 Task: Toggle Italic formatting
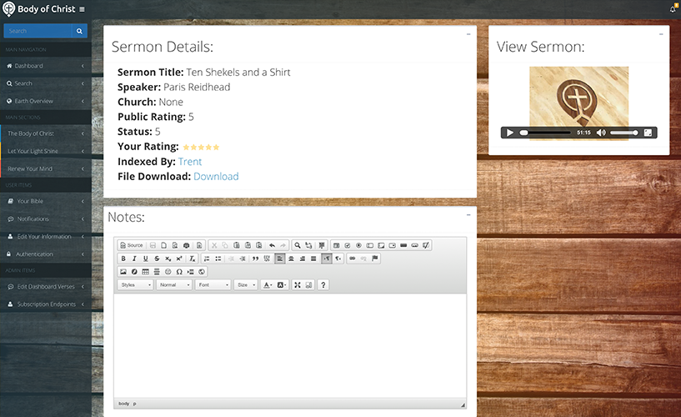pos(134,259)
